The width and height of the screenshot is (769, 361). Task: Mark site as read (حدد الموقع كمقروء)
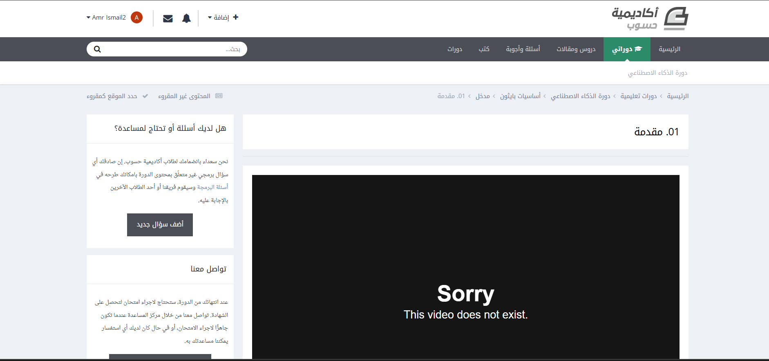point(112,96)
